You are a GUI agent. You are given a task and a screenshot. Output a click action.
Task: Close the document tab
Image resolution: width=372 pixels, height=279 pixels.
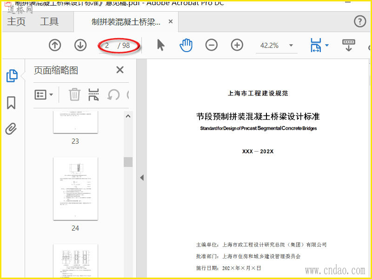click(170, 21)
